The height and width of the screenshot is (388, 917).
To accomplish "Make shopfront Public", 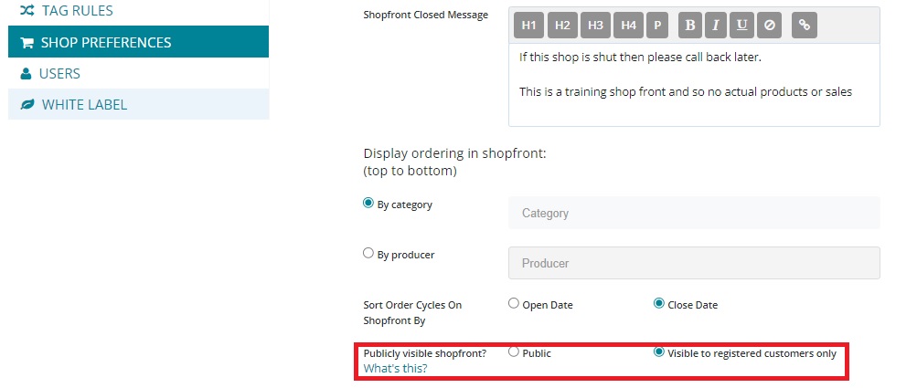I will 514,352.
